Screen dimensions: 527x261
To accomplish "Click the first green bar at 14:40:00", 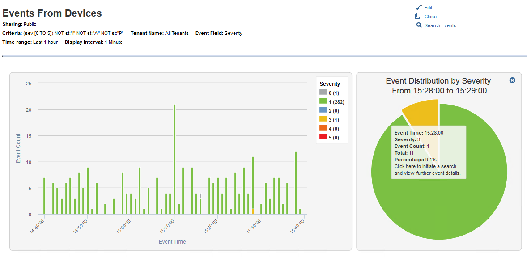I will [x=44, y=196].
